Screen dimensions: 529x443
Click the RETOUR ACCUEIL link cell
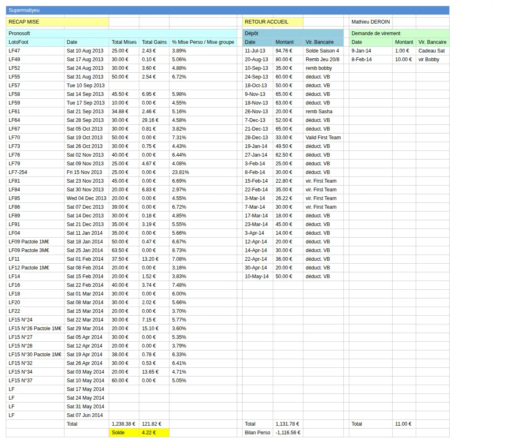tap(272, 22)
